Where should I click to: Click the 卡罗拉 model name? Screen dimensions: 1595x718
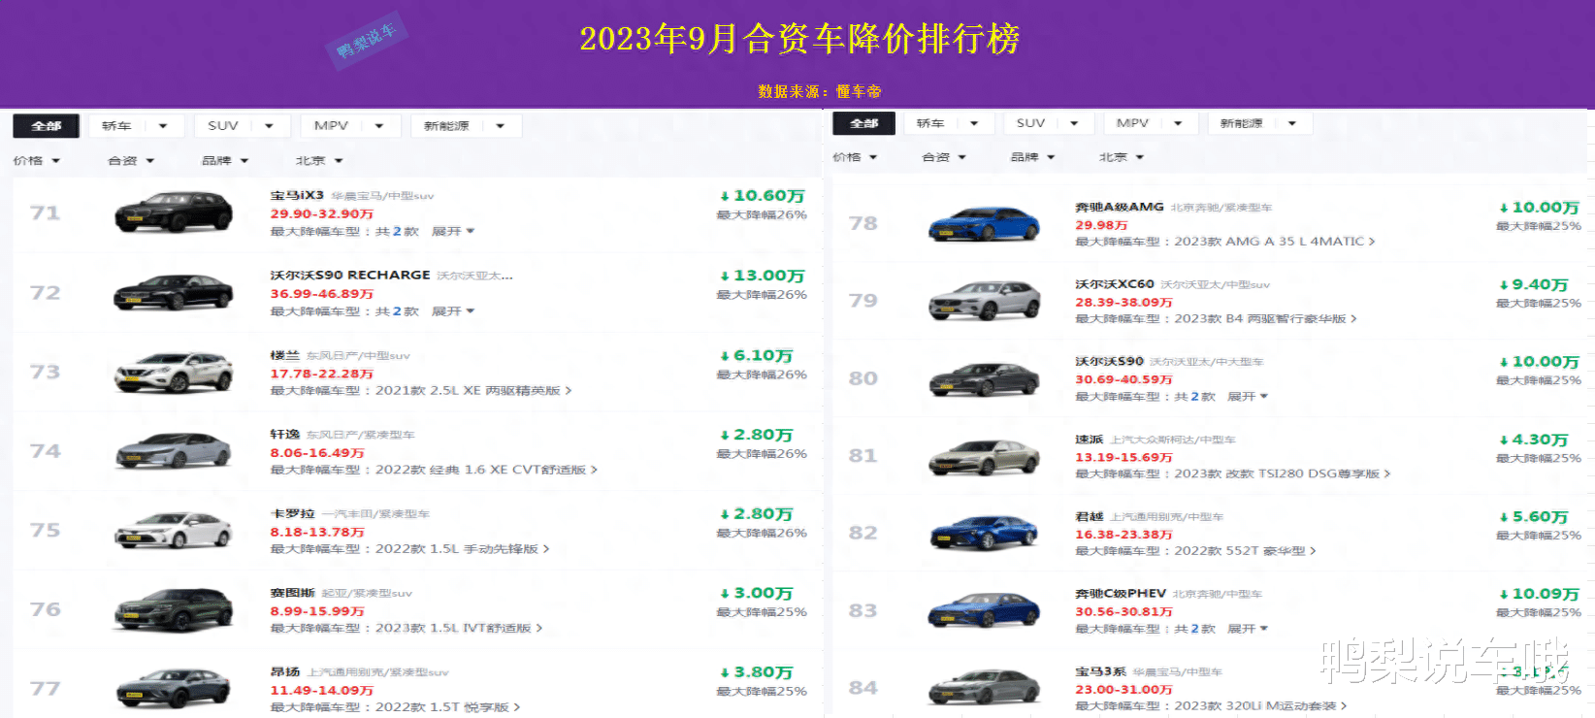[292, 514]
